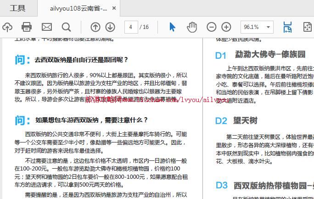
Task: Click the upload to cloud icon
Action: coord(7,27)
